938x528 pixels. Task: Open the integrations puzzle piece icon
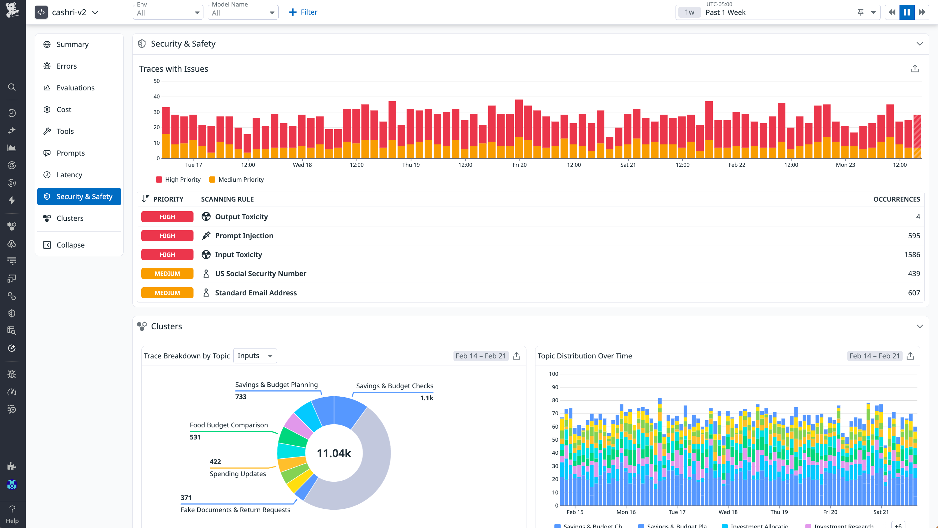(12, 466)
